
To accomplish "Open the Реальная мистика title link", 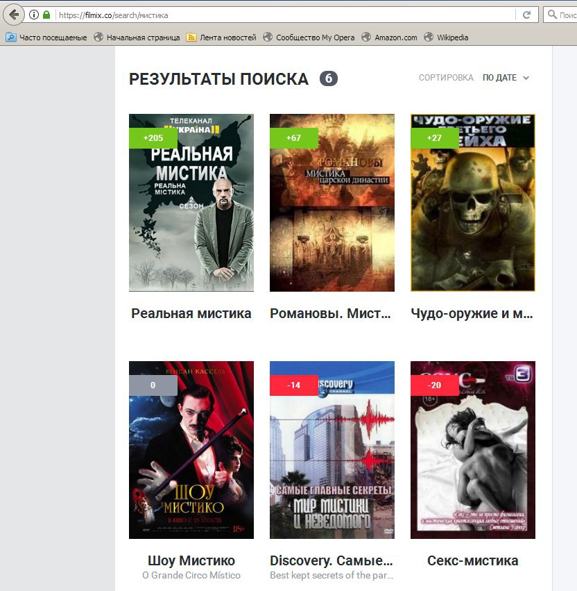I will click(191, 314).
